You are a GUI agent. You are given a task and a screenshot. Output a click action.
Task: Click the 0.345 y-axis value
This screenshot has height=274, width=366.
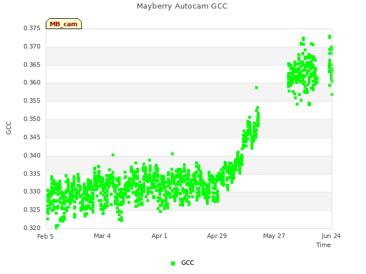pos(32,137)
